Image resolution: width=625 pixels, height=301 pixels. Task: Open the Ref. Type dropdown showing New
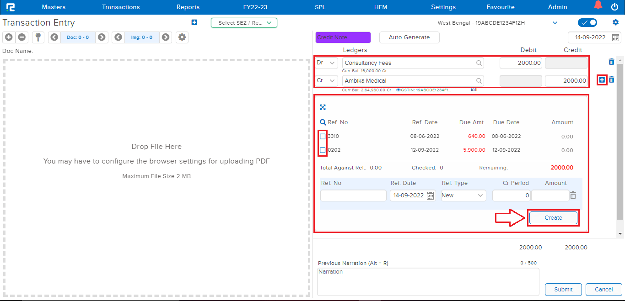click(463, 195)
